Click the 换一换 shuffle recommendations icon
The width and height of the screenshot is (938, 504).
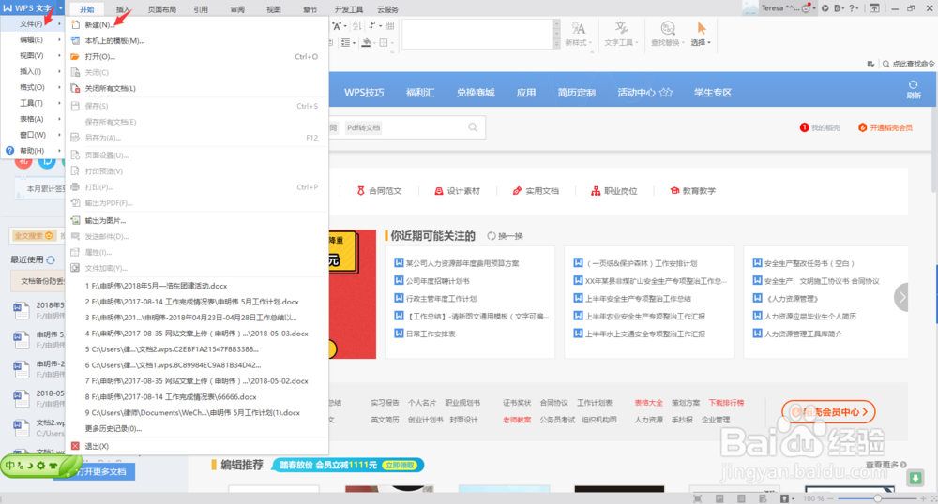coord(492,236)
